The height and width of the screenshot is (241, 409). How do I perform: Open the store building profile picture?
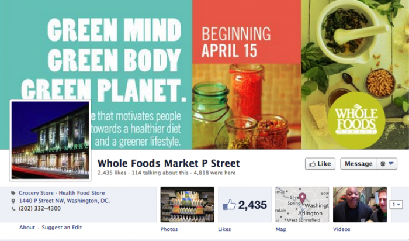pyautogui.click(x=50, y=140)
